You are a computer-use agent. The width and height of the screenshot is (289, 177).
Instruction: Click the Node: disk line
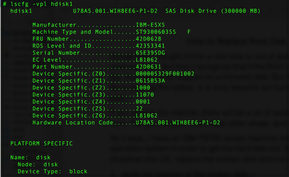point(38,164)
